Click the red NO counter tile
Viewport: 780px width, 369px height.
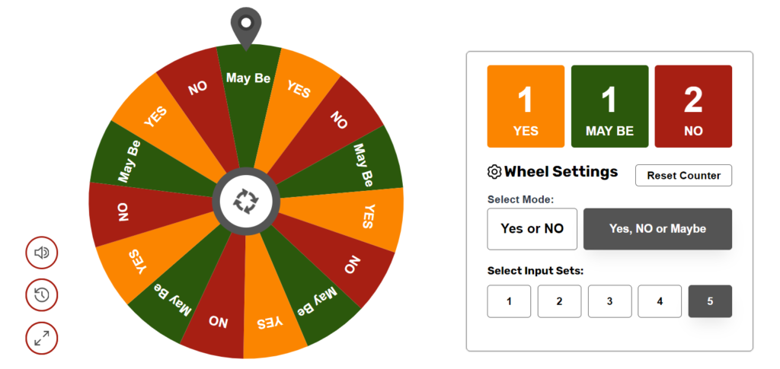pos(693,107)
